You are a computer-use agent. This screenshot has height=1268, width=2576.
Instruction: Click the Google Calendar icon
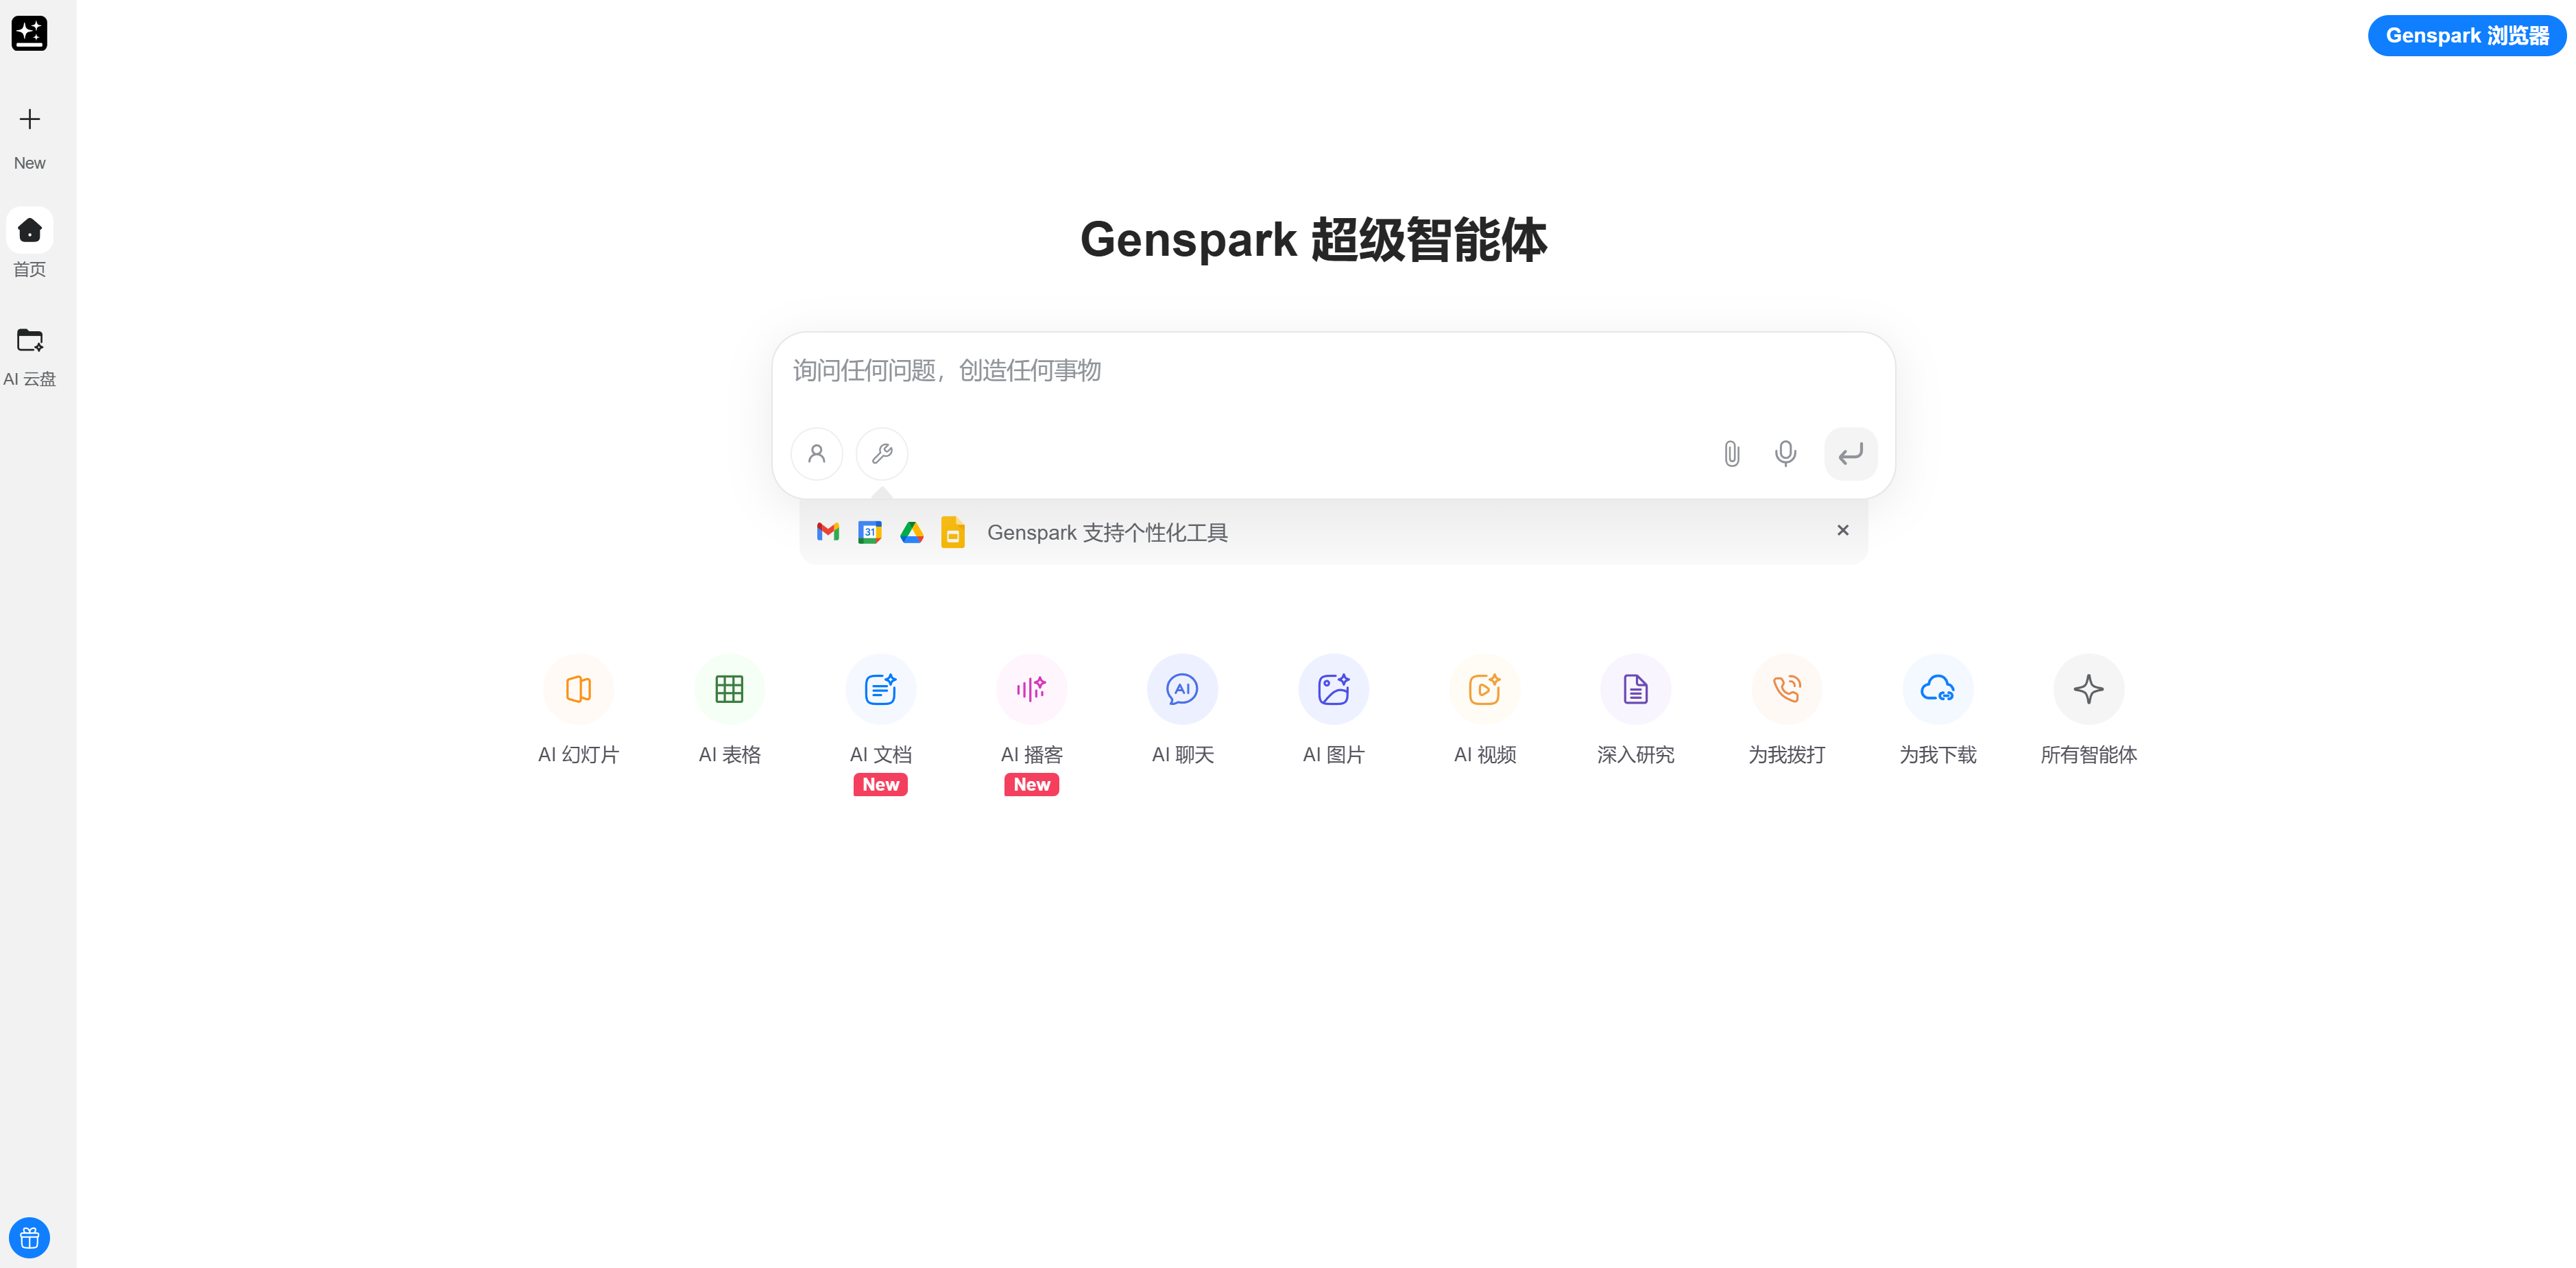(870, 532)
